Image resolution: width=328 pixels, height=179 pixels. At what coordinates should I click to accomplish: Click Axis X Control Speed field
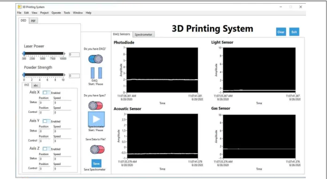pos(62,112)
